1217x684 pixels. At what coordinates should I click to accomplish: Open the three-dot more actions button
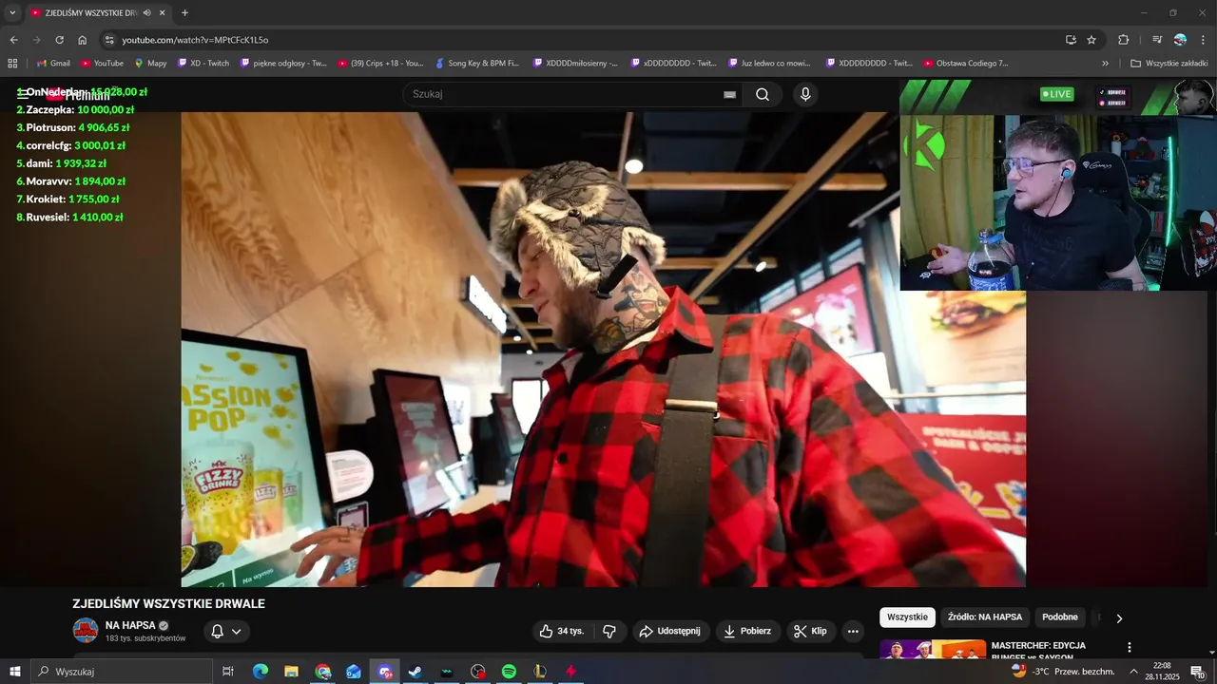(853, 631)
